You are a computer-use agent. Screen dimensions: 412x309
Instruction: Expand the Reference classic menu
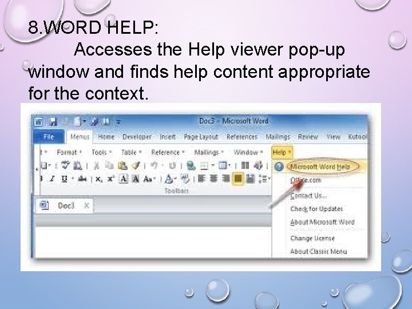[x=168, y=152]
